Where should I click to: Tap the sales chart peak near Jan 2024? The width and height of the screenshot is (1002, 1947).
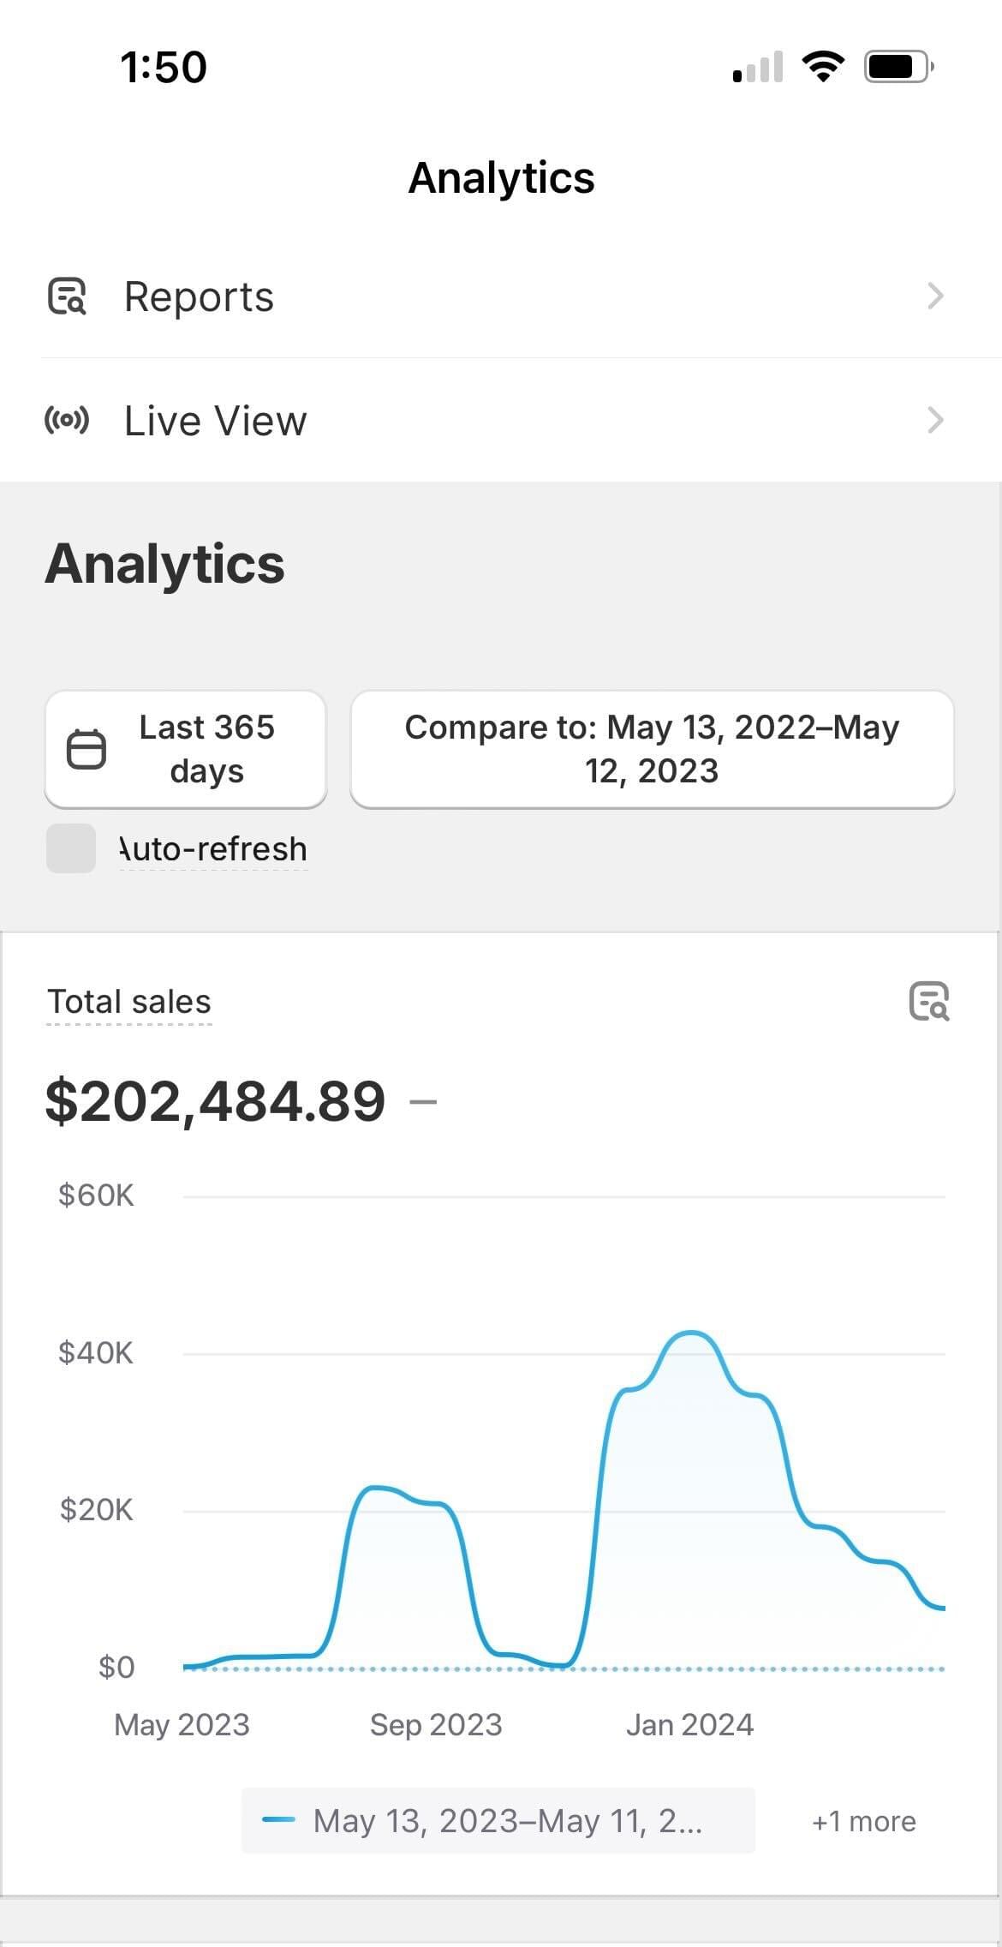pyautogui.click(x=690, y=1333)
